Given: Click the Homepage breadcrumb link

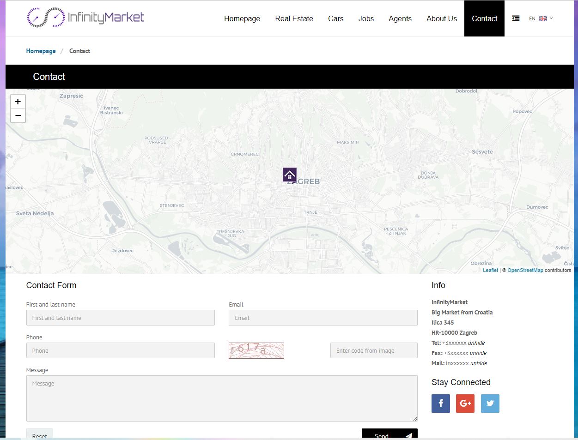Looking at the screenshot, I should 41,51.
